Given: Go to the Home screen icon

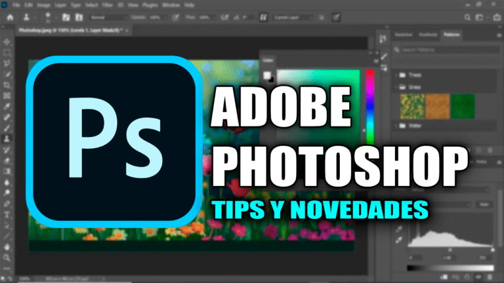Looking at the screenshot, I should tap(10, 17).
